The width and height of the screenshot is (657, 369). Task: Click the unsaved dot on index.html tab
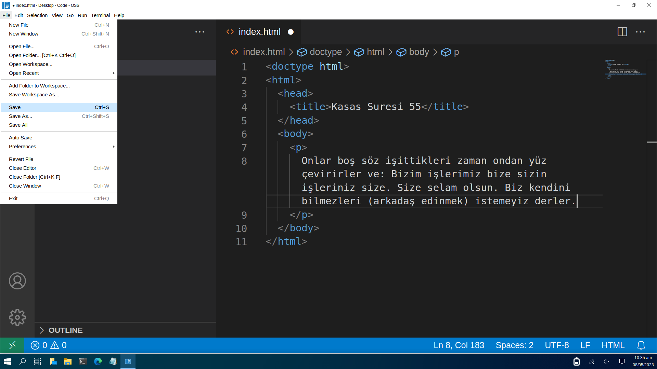[x=291, y=32]
